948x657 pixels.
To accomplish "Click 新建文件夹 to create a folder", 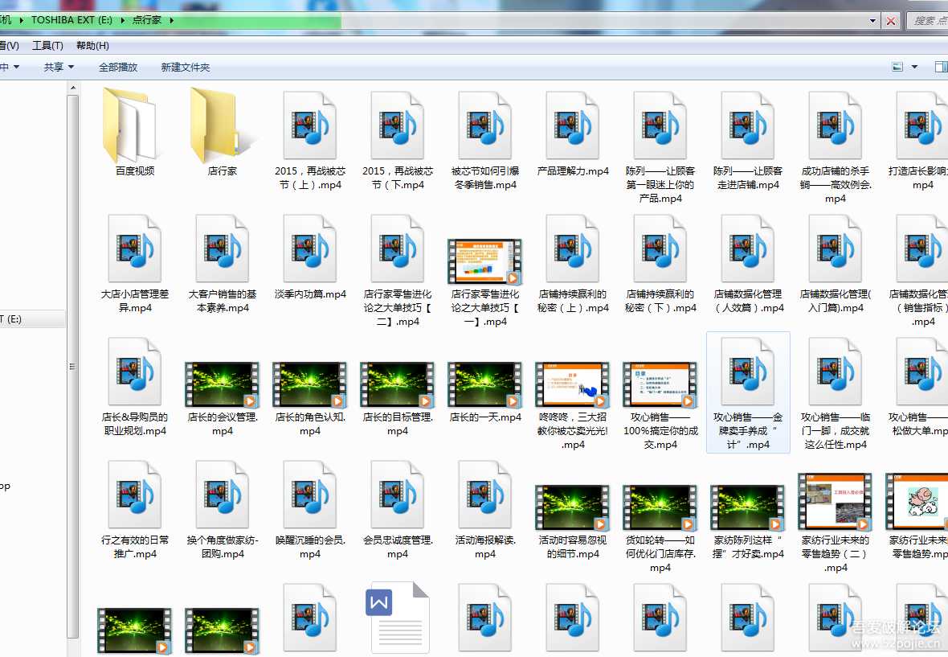I will tap(186, 67).
